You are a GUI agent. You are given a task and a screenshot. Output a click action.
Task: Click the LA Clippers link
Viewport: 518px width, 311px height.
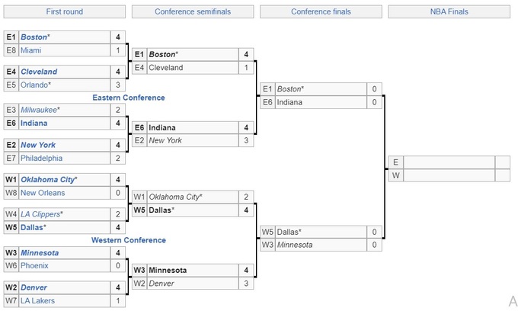tap(40, 214)
